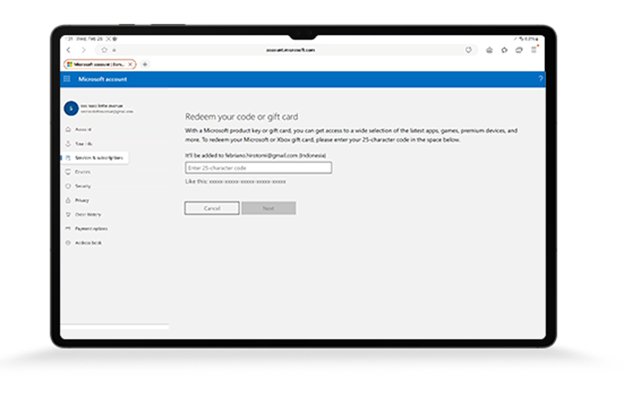The image size is (631, 401).
Task: Bookmark page with the star icon
Action: tap(104, 50)
